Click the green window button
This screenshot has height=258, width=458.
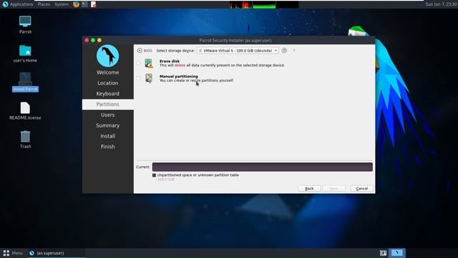coord(93,40)
